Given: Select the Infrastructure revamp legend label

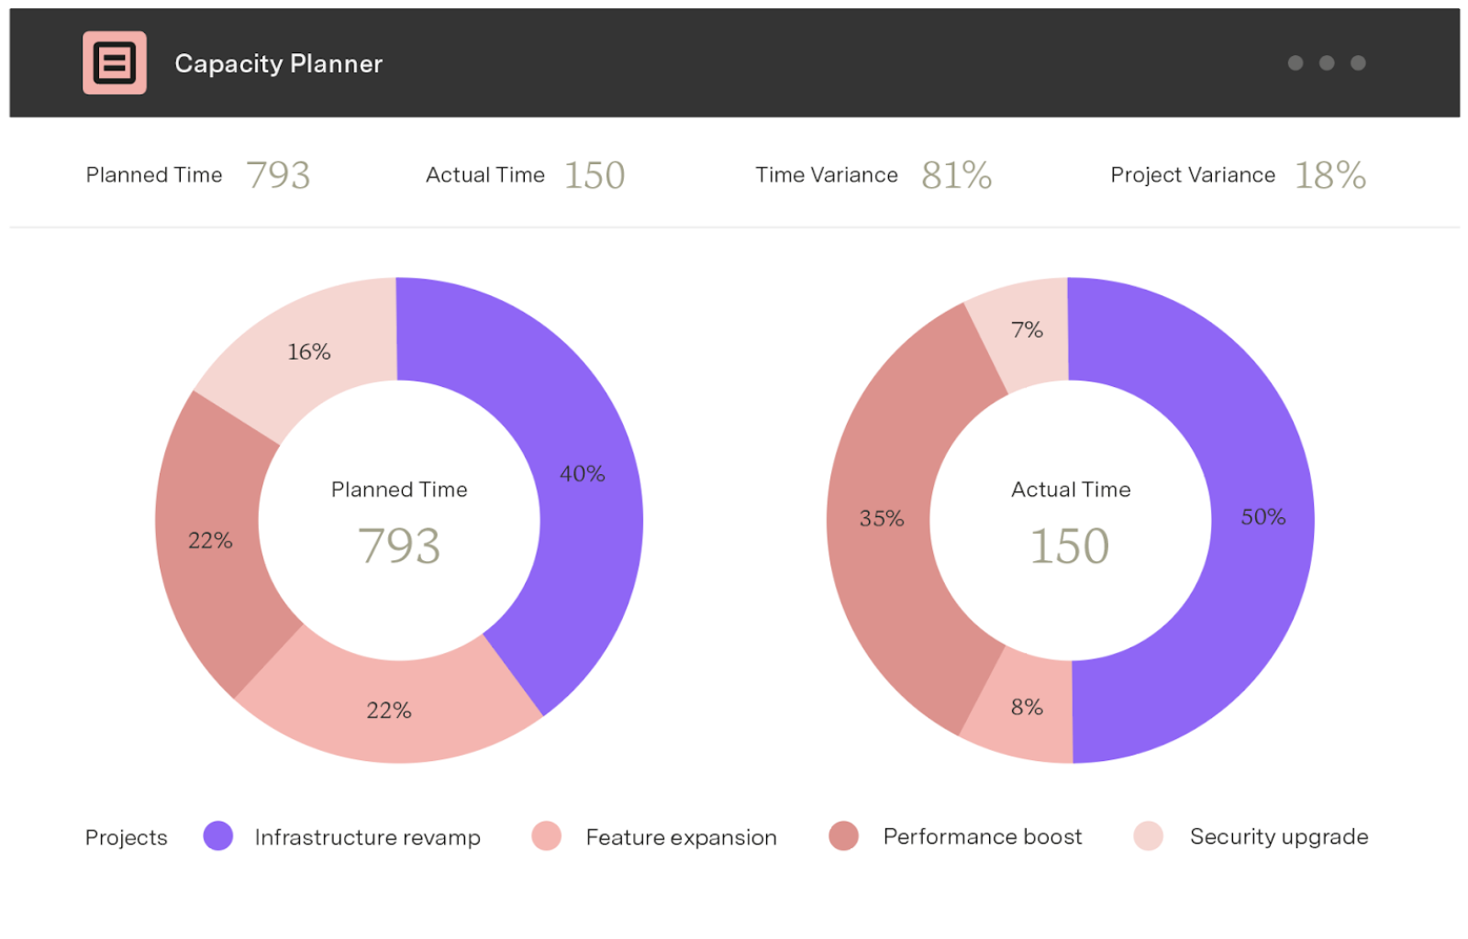Looking at the screenshot, I should [x=367, y=837].
